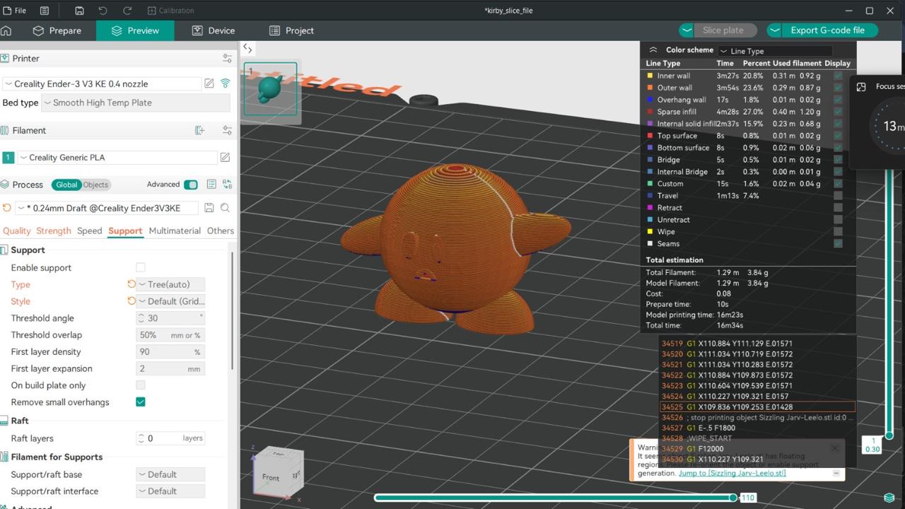
Task: Minimize the floating regions warning notification
Action: [836, 474]
